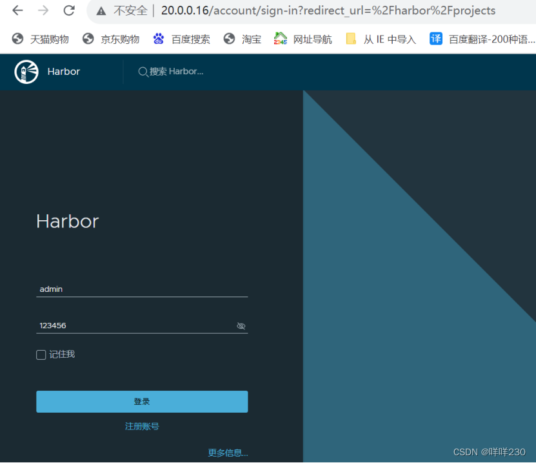Open the 天猫购物 bookmark
This screenshot has width=536, height=463.
(41, 39)
